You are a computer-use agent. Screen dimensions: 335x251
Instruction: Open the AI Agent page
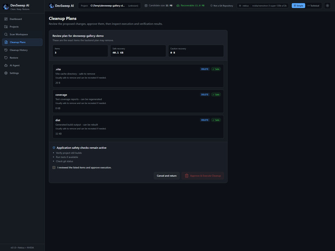22,65
